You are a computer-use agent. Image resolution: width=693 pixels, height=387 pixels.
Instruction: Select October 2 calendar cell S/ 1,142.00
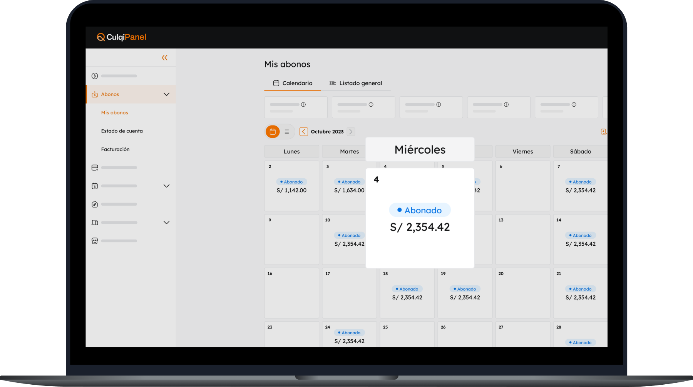[291, 186]
